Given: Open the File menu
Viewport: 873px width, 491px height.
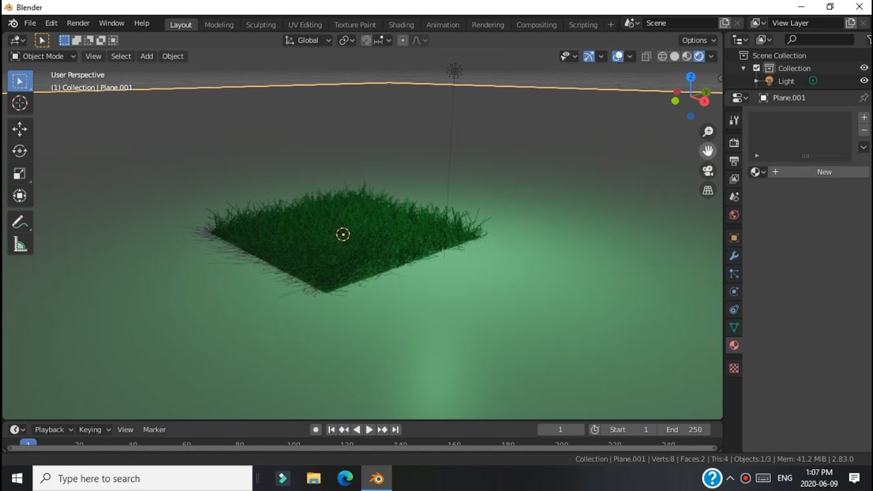Looking at the screenshot, I should point(30,23).
